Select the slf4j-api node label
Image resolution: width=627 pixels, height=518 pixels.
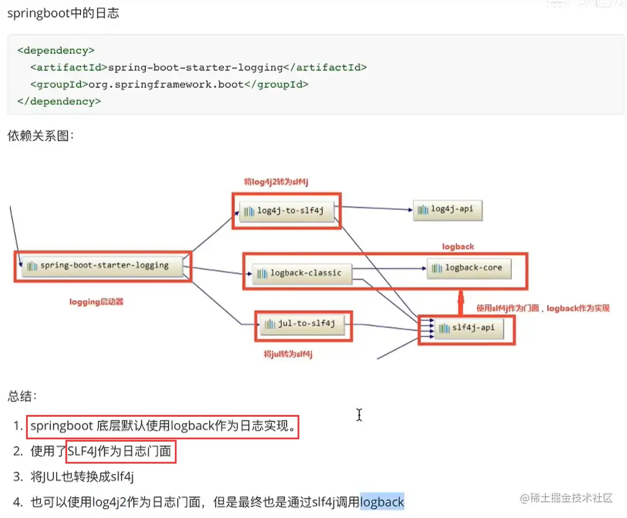(474, 328)
